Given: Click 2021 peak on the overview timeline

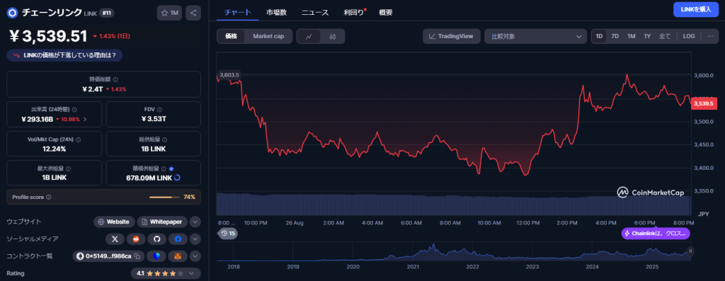Looking at the screenshot, I should (433, 245).
